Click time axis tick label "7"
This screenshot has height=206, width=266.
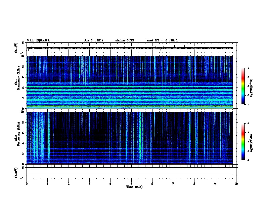[173, 184]
